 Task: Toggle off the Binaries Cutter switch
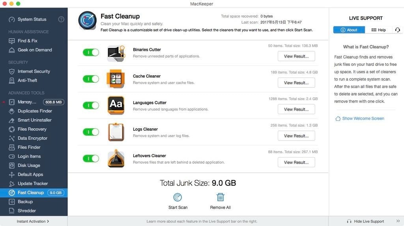tap(91, 52)
